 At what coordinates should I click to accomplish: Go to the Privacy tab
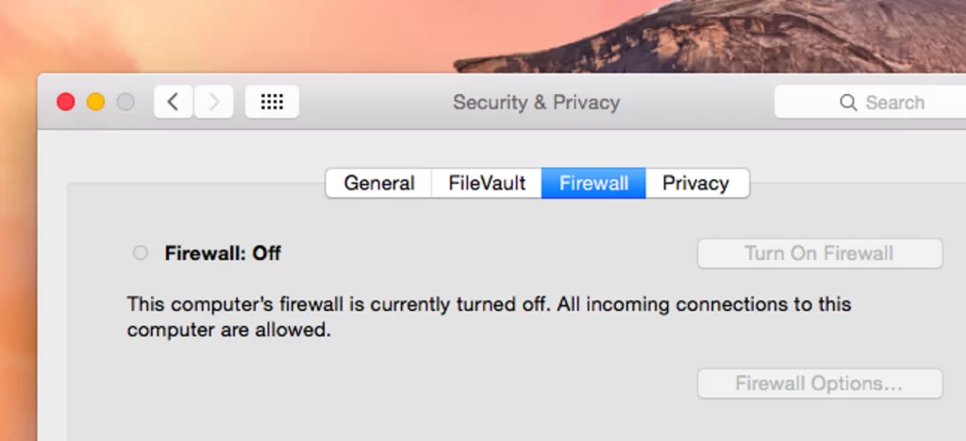[696, 183]
